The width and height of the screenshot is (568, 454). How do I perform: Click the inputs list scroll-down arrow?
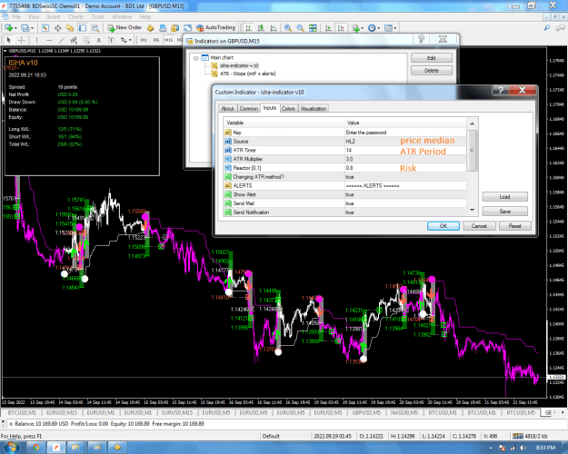tap(472, 210)
